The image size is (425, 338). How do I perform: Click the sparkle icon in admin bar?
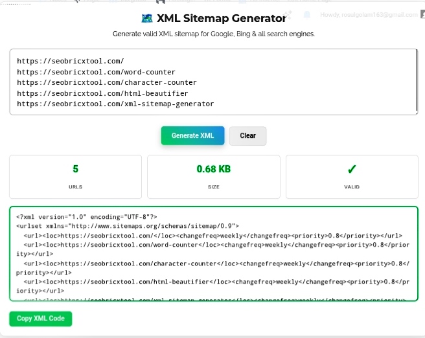[x=288, y=14]
